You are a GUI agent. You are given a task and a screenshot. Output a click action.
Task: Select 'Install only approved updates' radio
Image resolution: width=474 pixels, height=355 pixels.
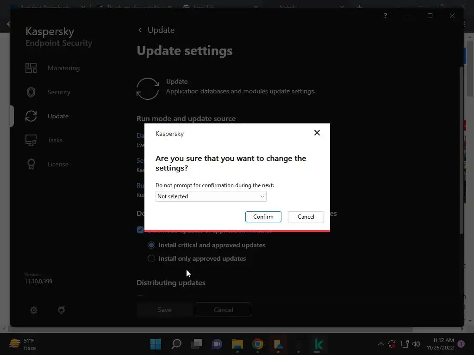151,258
